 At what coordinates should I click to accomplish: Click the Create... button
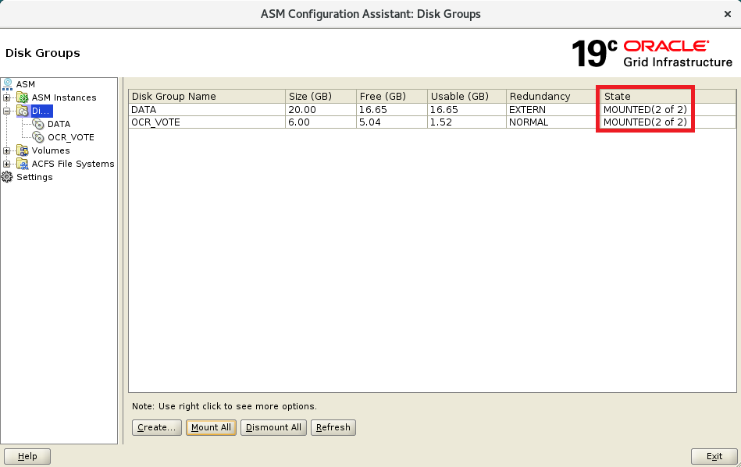(157, 427)
